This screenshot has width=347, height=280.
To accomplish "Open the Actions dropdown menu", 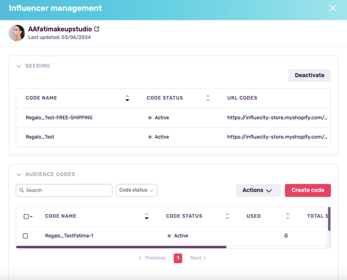I will coord(258,190).
